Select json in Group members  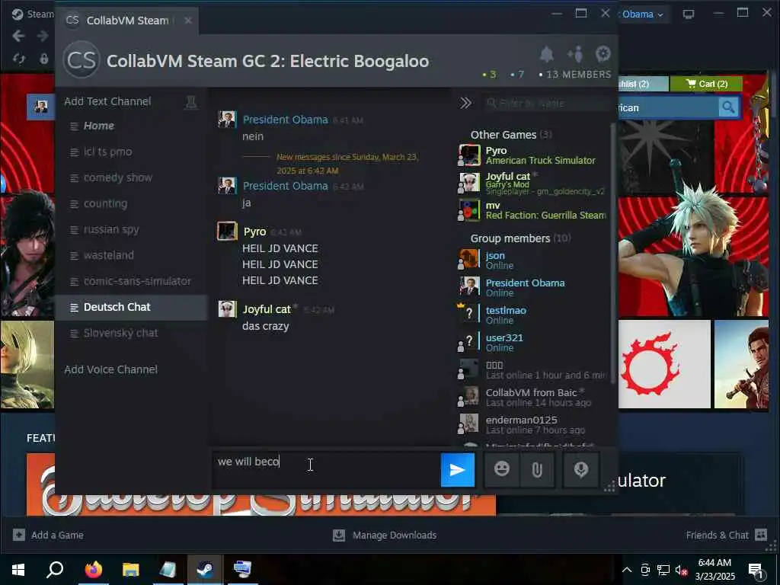pos(532,260)
